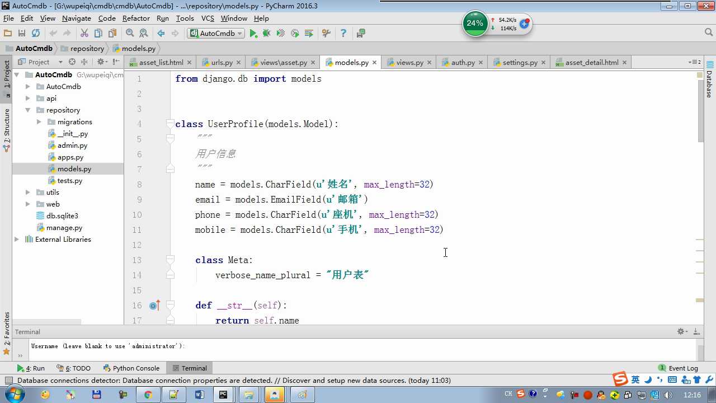Show hidden editor tabs dropdown
Viewport: 716px width, 403px height.
[695, 62]
